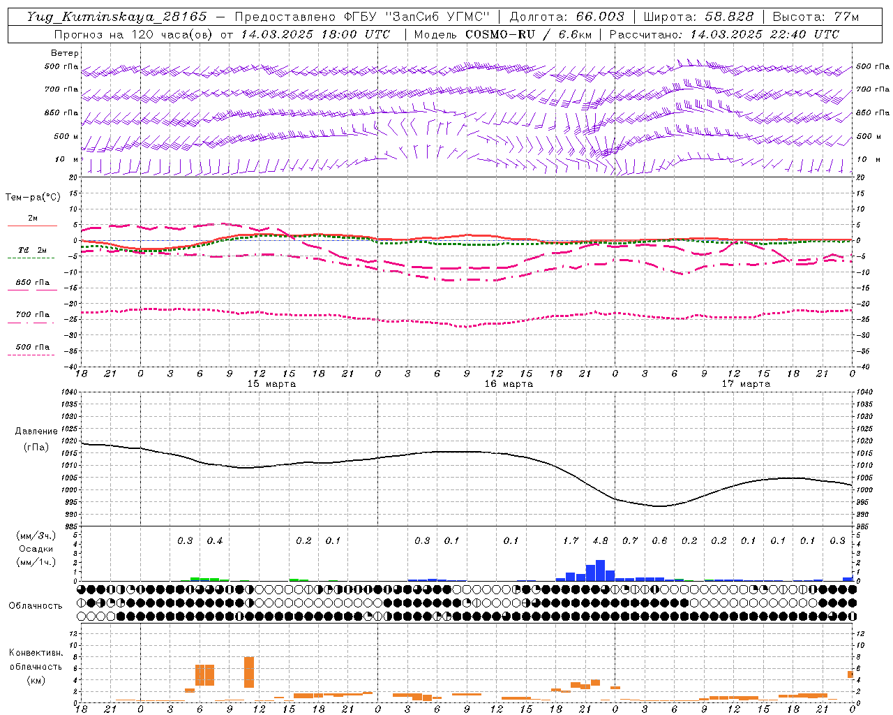Image resolution: width=893 pixels, height=715 pixels.
Task: Click the (км) convective cloud unit label
Action: (x=36, y=680)
